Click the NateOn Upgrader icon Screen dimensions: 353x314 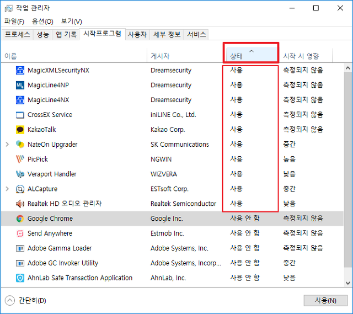20,145
